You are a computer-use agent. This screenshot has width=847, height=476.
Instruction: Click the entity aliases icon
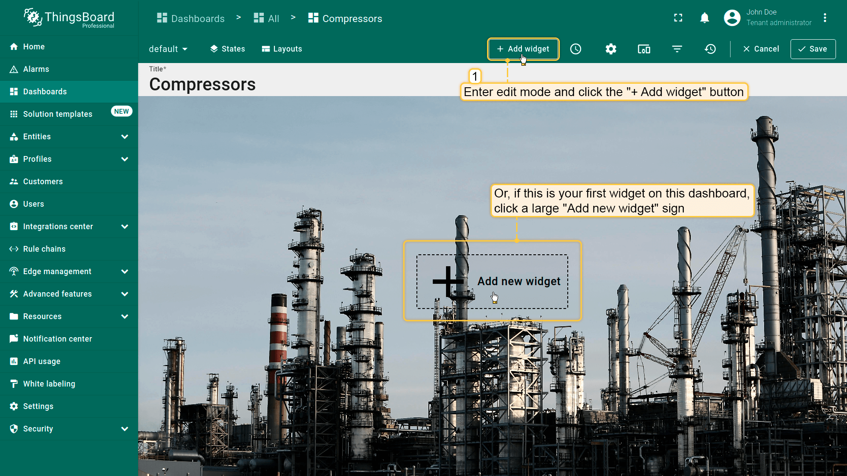pos(644,49)
